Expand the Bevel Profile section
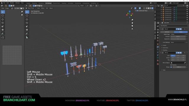Viewport: 189px width, 106px height. [164, 45]
